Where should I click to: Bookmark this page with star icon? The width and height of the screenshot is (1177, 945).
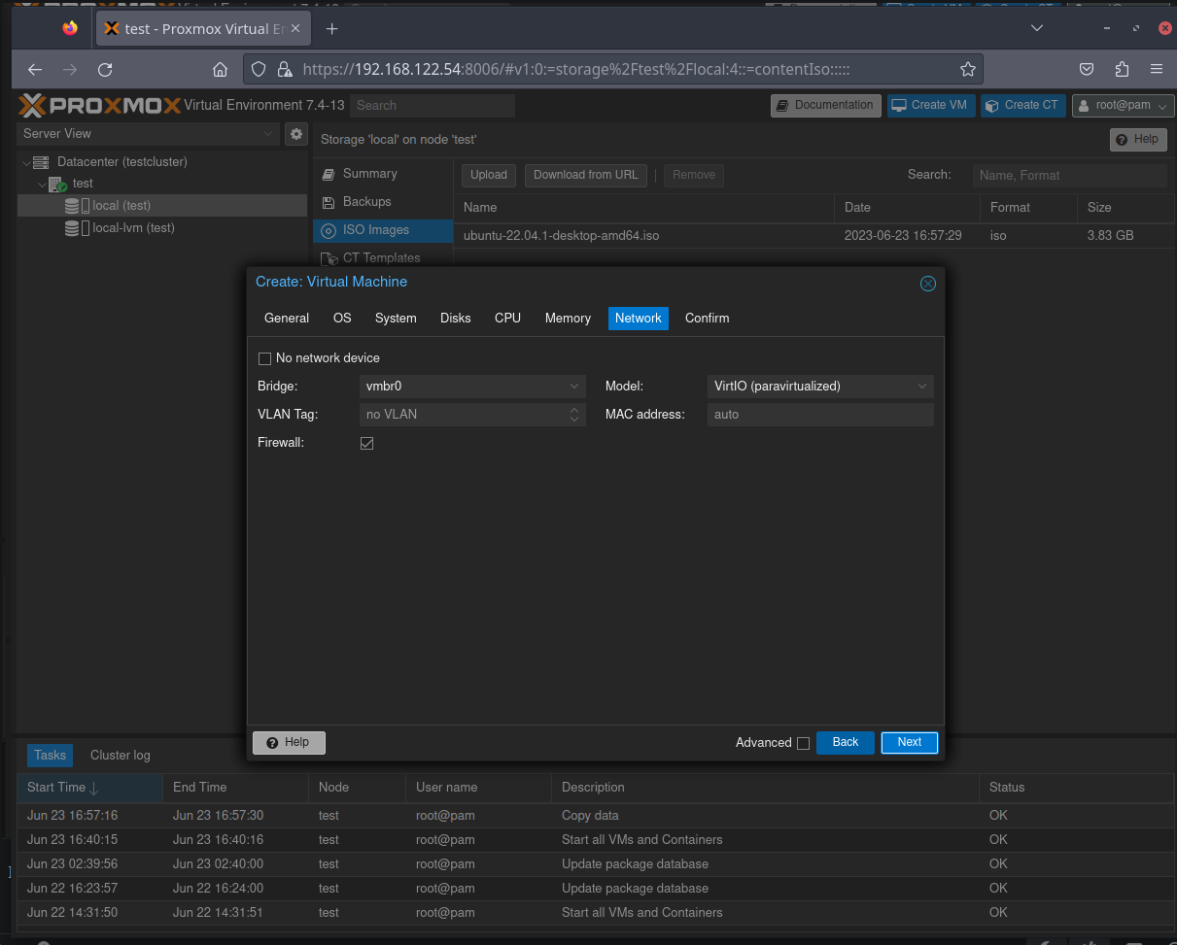967,70
